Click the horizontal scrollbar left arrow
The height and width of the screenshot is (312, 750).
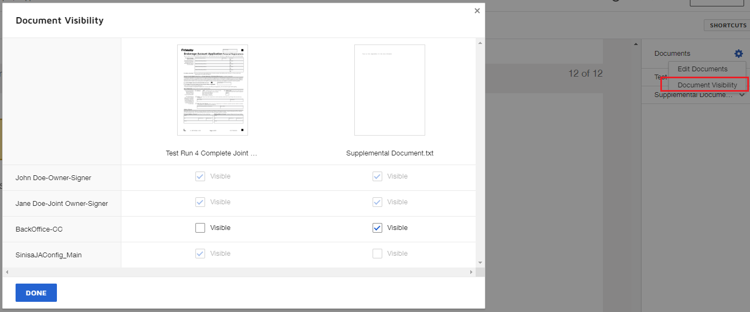tap(6, 272)
